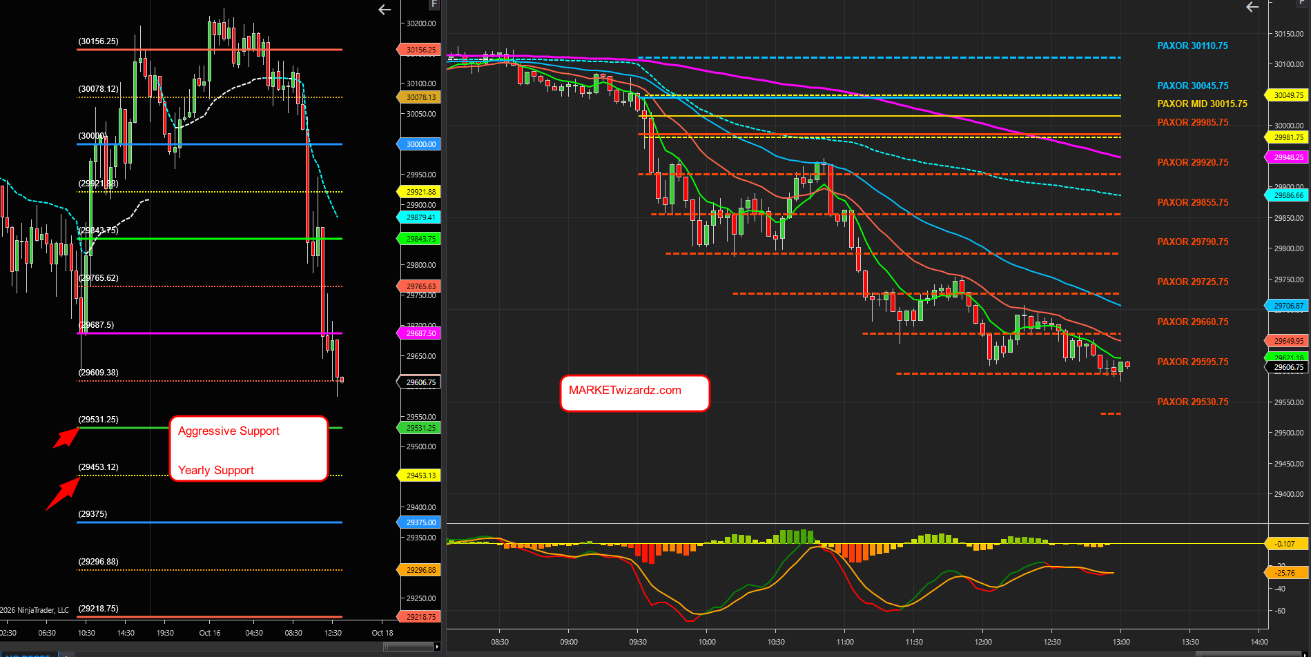Image resolution: width=1311 pixels, height=657 pixels.
Task: Click the back arrow on the left chart
Action: 385,10
